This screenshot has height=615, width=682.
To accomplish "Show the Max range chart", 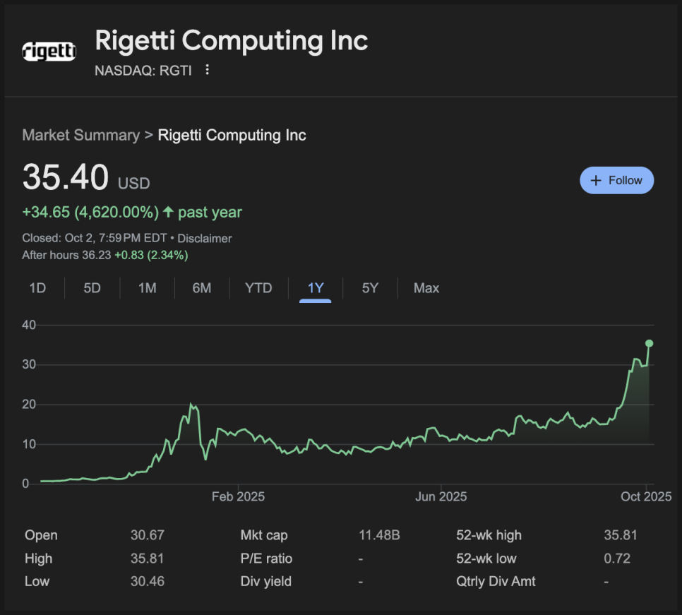I will [426, 288].
